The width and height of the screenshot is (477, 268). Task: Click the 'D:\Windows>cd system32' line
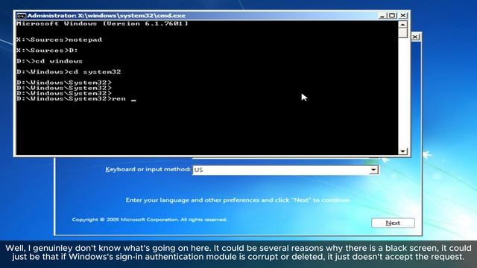69,72
